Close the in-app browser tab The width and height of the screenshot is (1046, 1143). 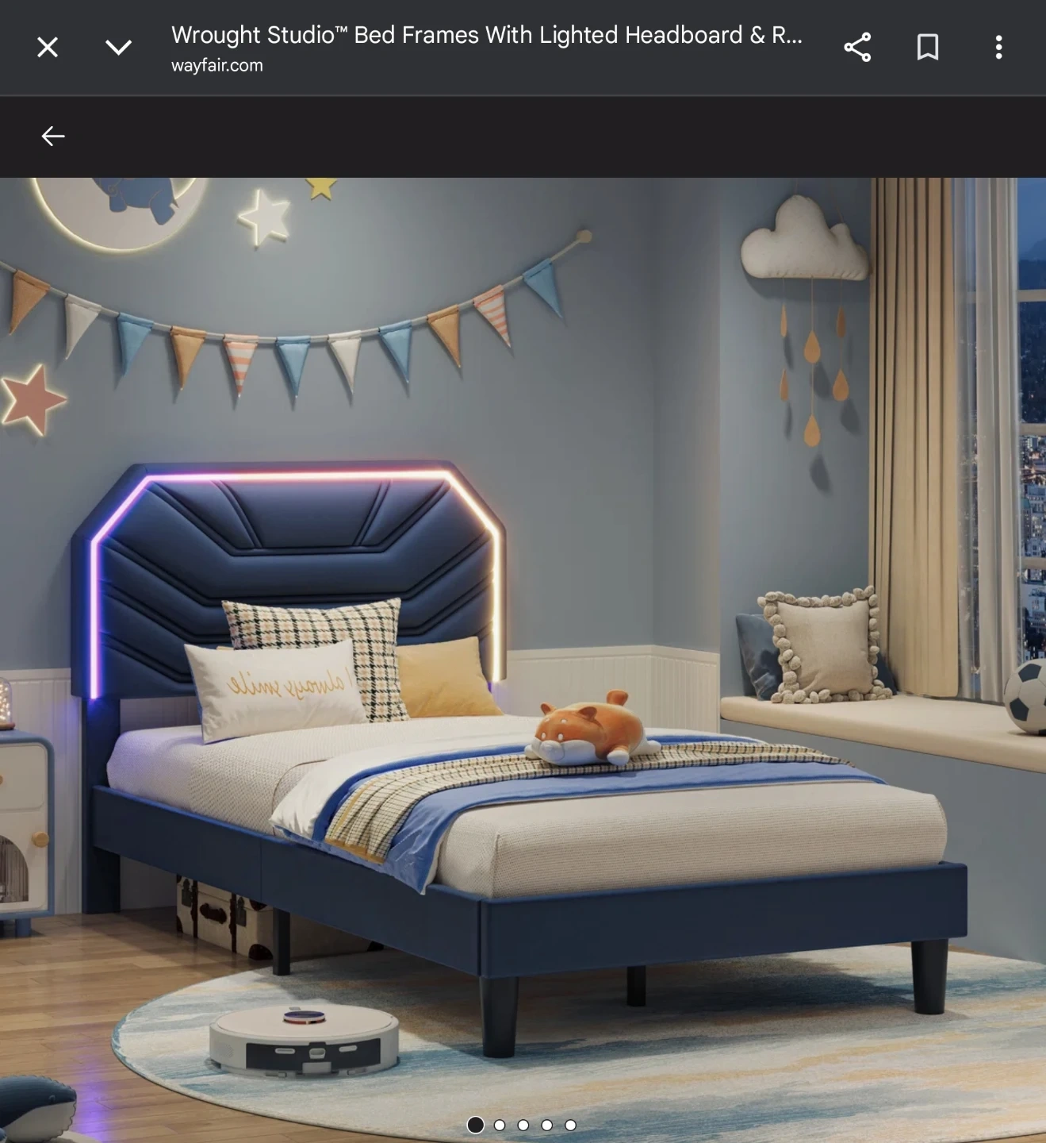48,48
